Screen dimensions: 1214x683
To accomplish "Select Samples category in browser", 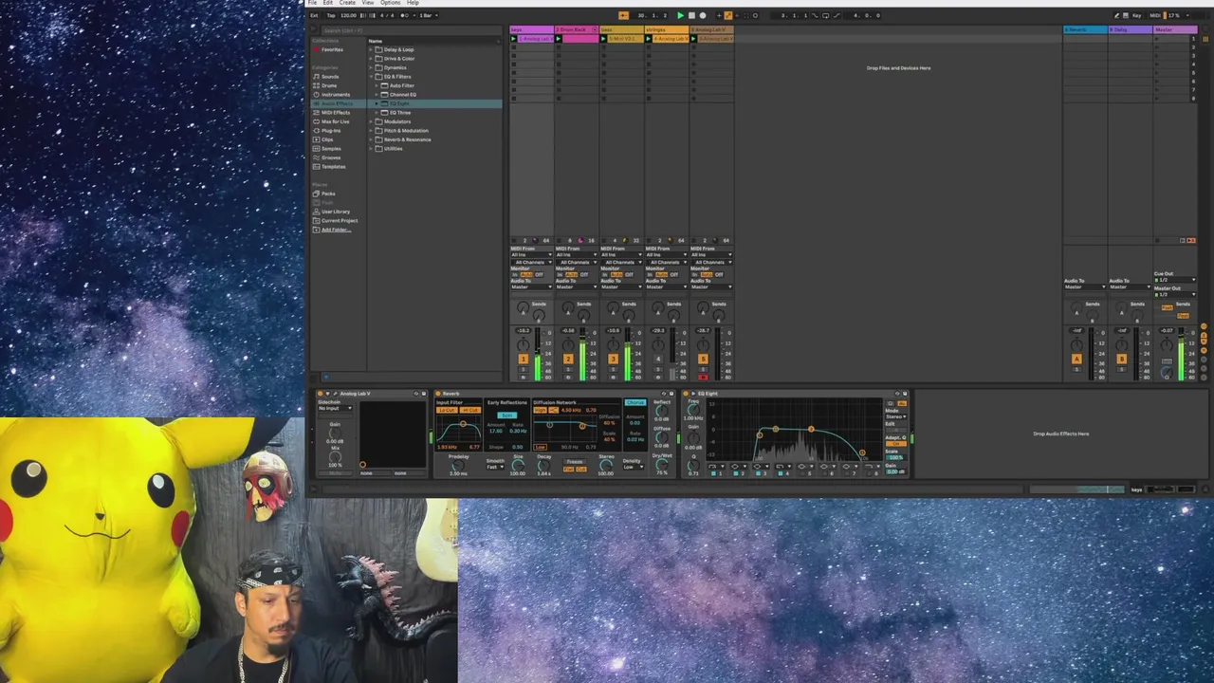I will pyautogui.click(x=331, y=149).
